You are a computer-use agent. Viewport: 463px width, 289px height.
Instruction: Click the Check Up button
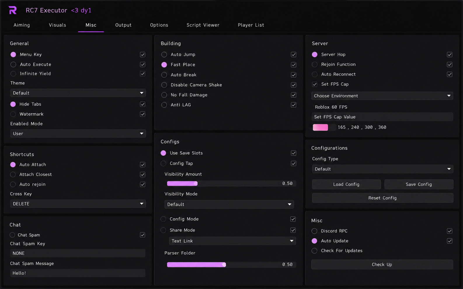pyautogui.click(x=382, y=265)
